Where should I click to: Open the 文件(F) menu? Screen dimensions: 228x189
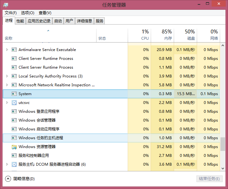click(x=11, y=13)
